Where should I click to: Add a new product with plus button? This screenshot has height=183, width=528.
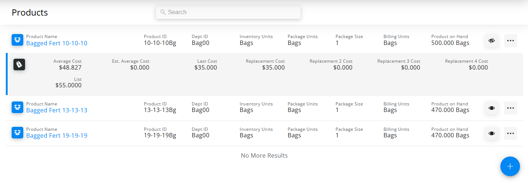510,166
